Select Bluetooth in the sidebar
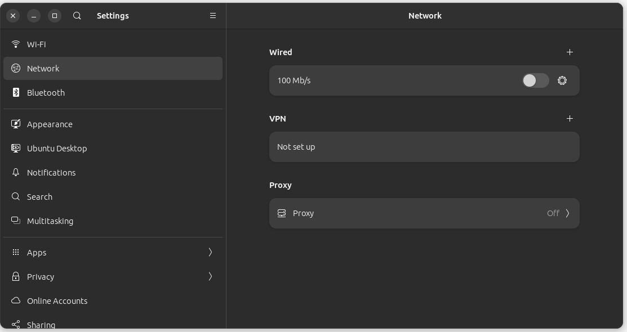The height and width of the screenshot is (332, 627). coord(113,93)
